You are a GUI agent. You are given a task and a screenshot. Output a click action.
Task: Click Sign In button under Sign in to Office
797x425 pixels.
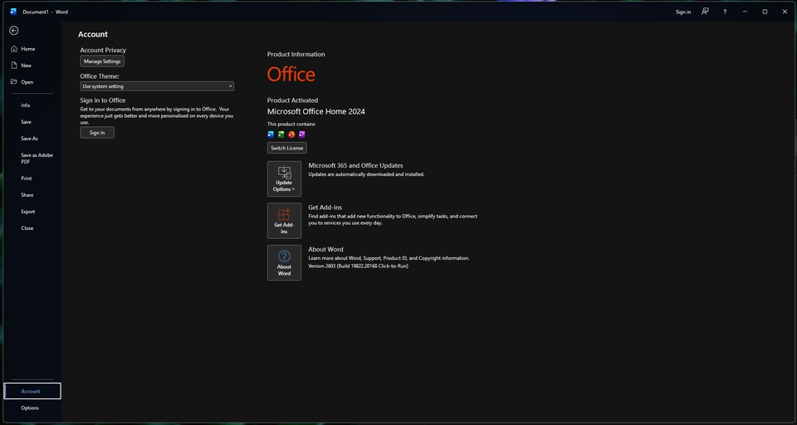pos(97,133)
